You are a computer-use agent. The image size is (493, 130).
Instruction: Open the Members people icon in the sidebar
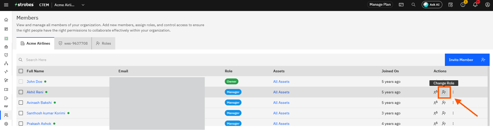click(6, 115)
